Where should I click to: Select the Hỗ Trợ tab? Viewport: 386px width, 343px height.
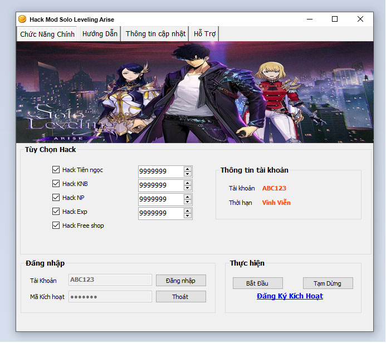204,34
